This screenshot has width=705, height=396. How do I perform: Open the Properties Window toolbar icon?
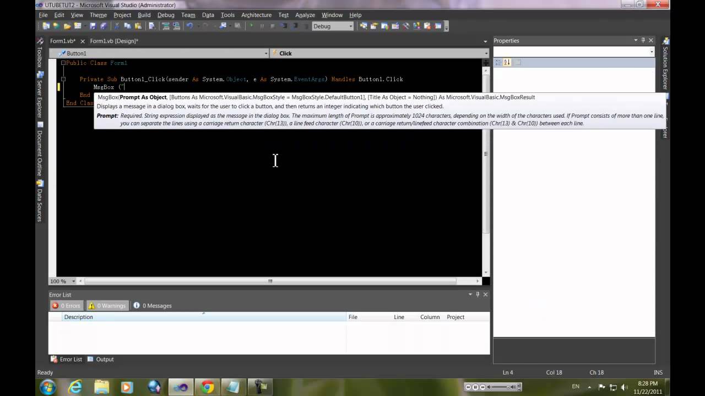point(374,26)
